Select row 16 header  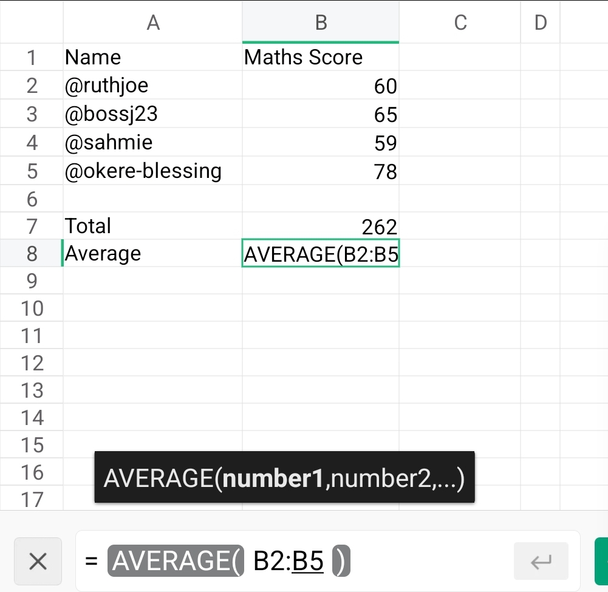point(32,472)
